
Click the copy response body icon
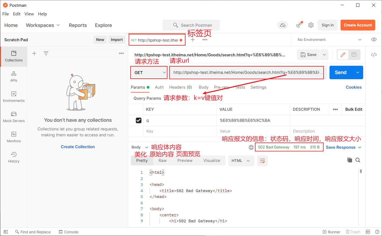(349, 160)
